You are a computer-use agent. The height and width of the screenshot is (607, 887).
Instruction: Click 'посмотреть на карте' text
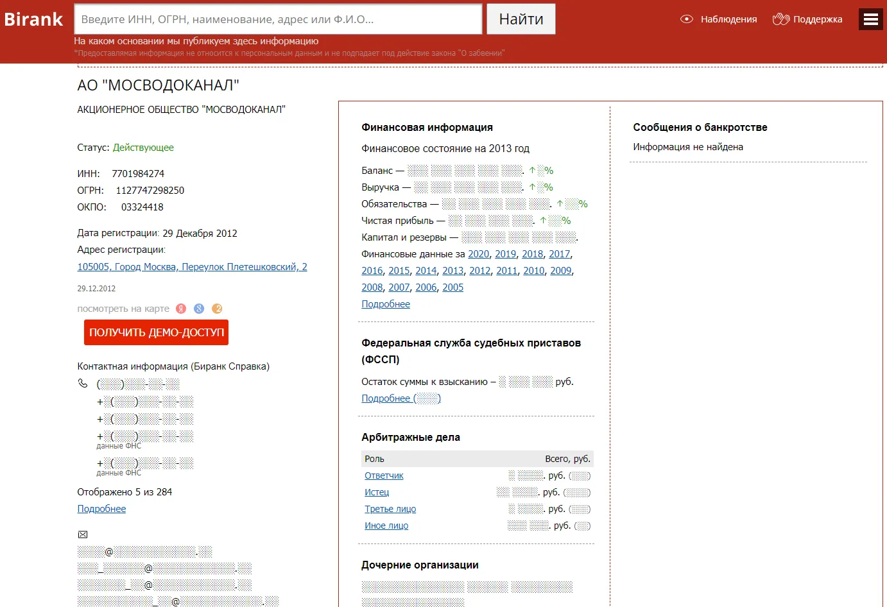coord(123,309)
